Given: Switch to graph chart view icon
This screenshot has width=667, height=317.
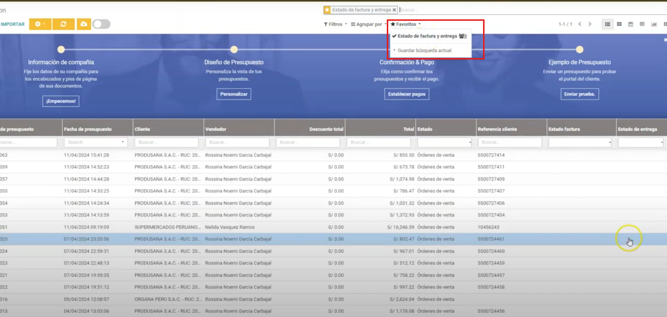Looking at the screenshot, I should click(x=654, y=24).
